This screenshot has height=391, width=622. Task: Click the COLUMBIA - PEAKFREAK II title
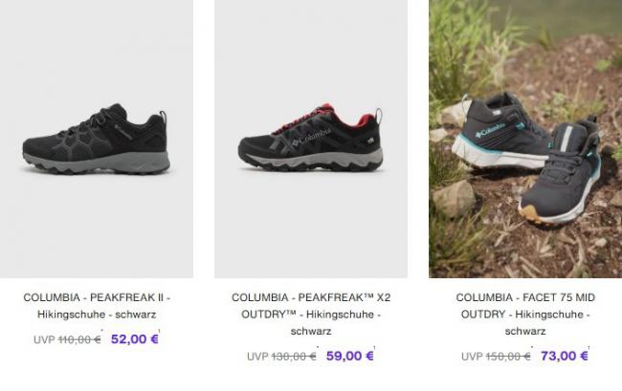click(x=97, y=297)
